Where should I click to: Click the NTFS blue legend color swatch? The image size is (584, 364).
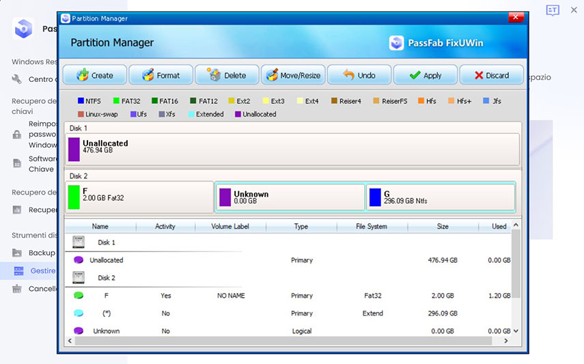[81, 101]
